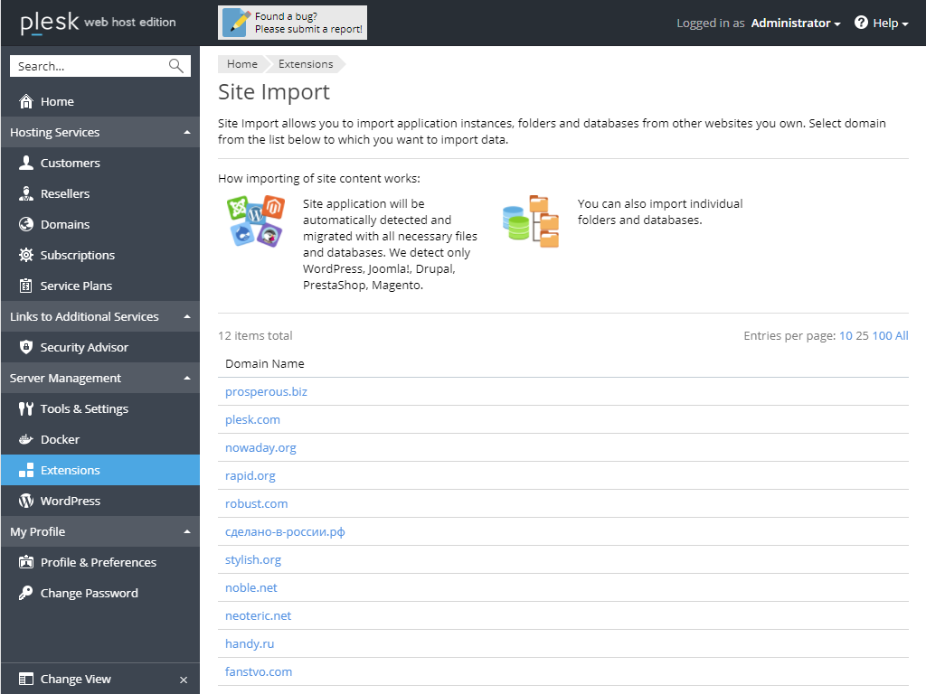This screenshot has height=694, width=926.
Task: Click the Docker whale icon
Action: [x=25, y=439]
